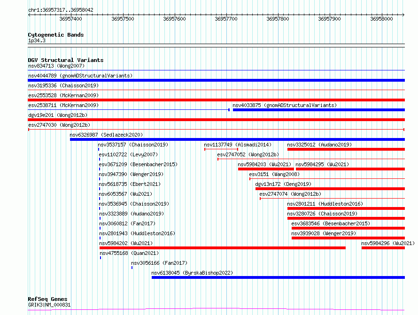This screenshot has height=315, width=418.
Task: Click the ruler's right arrow end
Action: tap(403, 15)
